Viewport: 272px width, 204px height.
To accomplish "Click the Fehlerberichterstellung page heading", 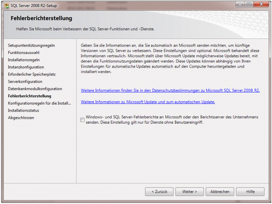I will pyautogui.click(x=41, y=18).
